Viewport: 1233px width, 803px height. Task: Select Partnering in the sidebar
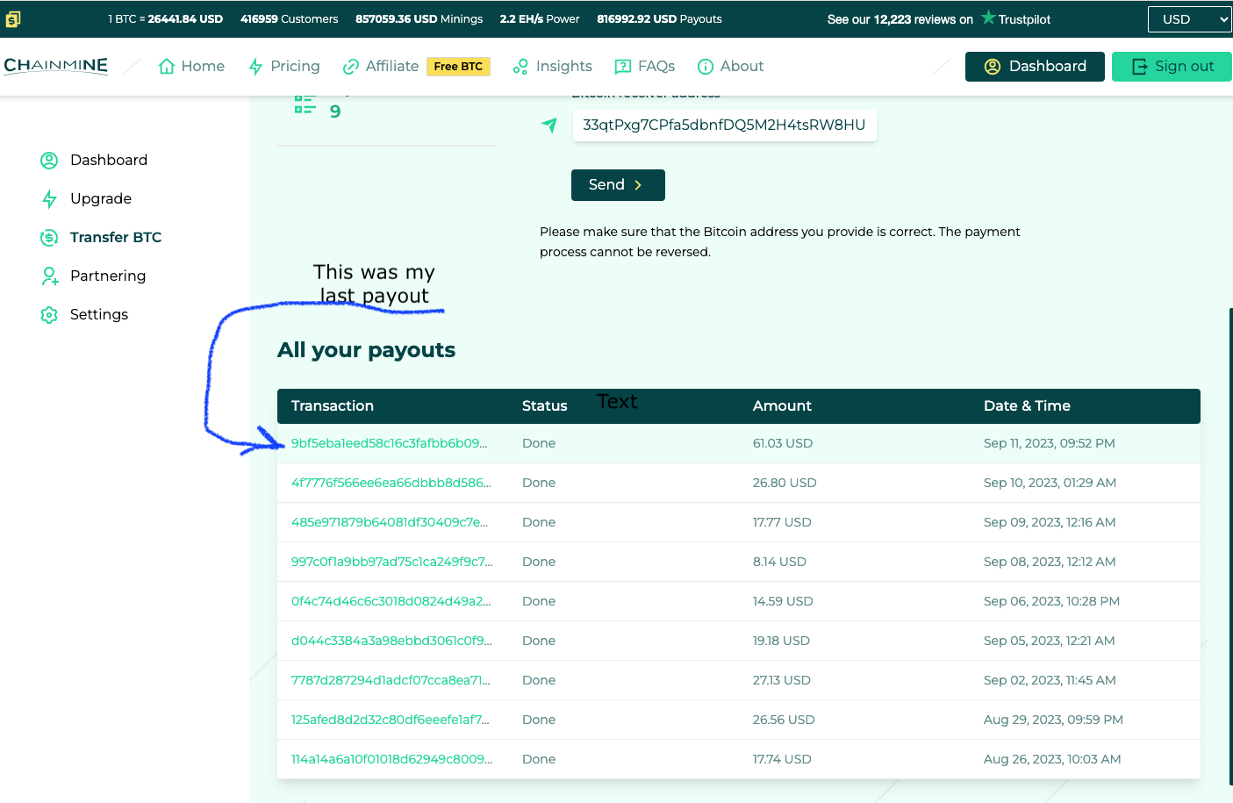93,276
